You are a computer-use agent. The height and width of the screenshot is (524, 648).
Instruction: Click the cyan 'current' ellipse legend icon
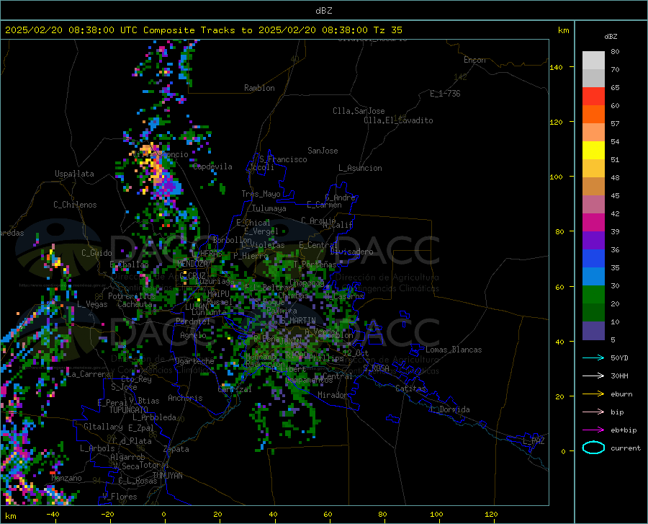[x=593, y=448]
